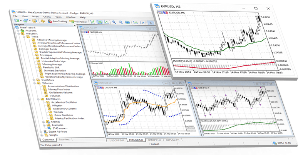Click the MetaTrader 5 root icon
Screen dimensions: 308x155
[x=17, y=27]
